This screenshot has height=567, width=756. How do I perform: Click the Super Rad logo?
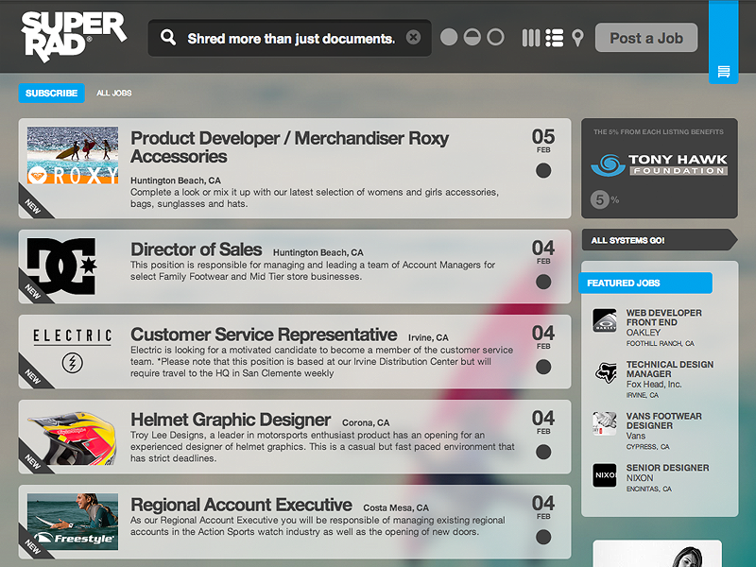pos(73,37)
